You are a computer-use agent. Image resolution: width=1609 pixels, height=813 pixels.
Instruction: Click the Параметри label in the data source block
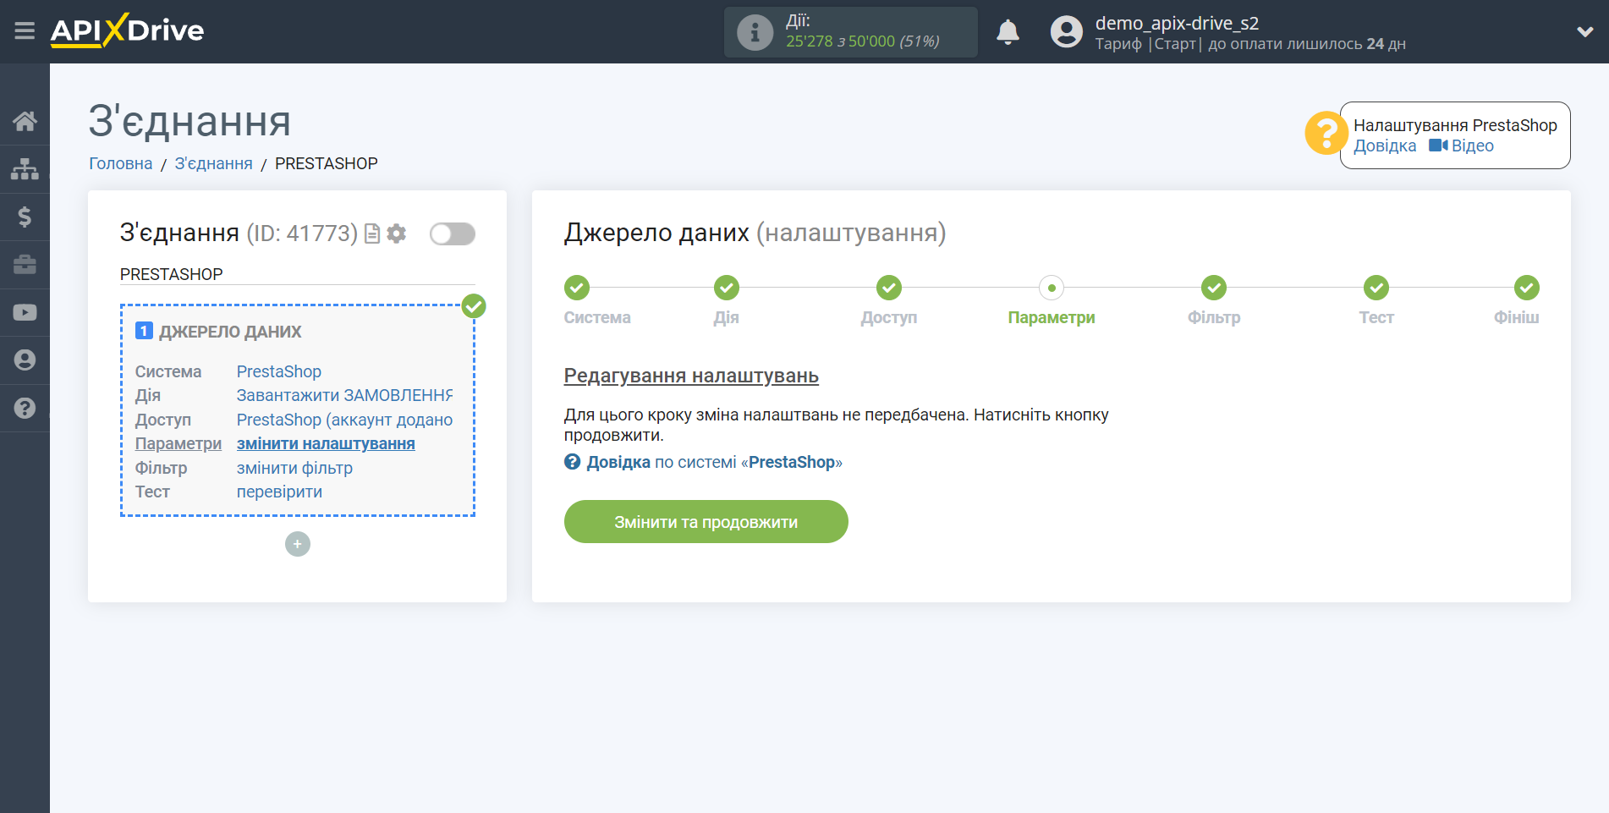coord(178,443)
